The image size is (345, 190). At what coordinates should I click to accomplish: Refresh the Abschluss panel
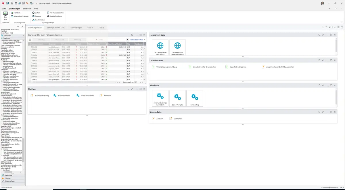click(x=319, y=85)
